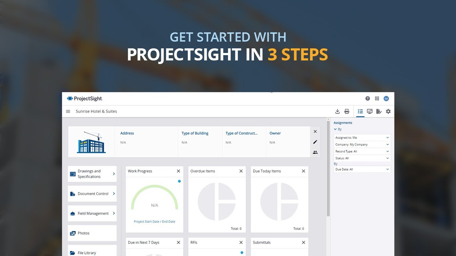
Task: Click the download icon in toolbar
Action: click(x=337, y=111)
